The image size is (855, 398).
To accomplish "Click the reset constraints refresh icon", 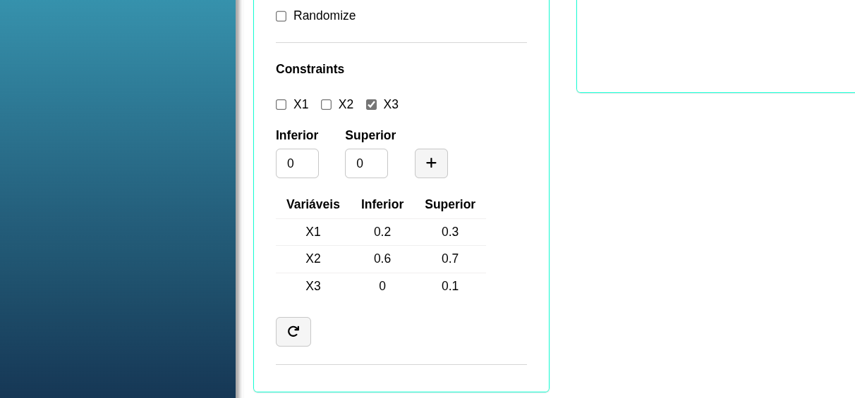I will [x=293, y=332].
